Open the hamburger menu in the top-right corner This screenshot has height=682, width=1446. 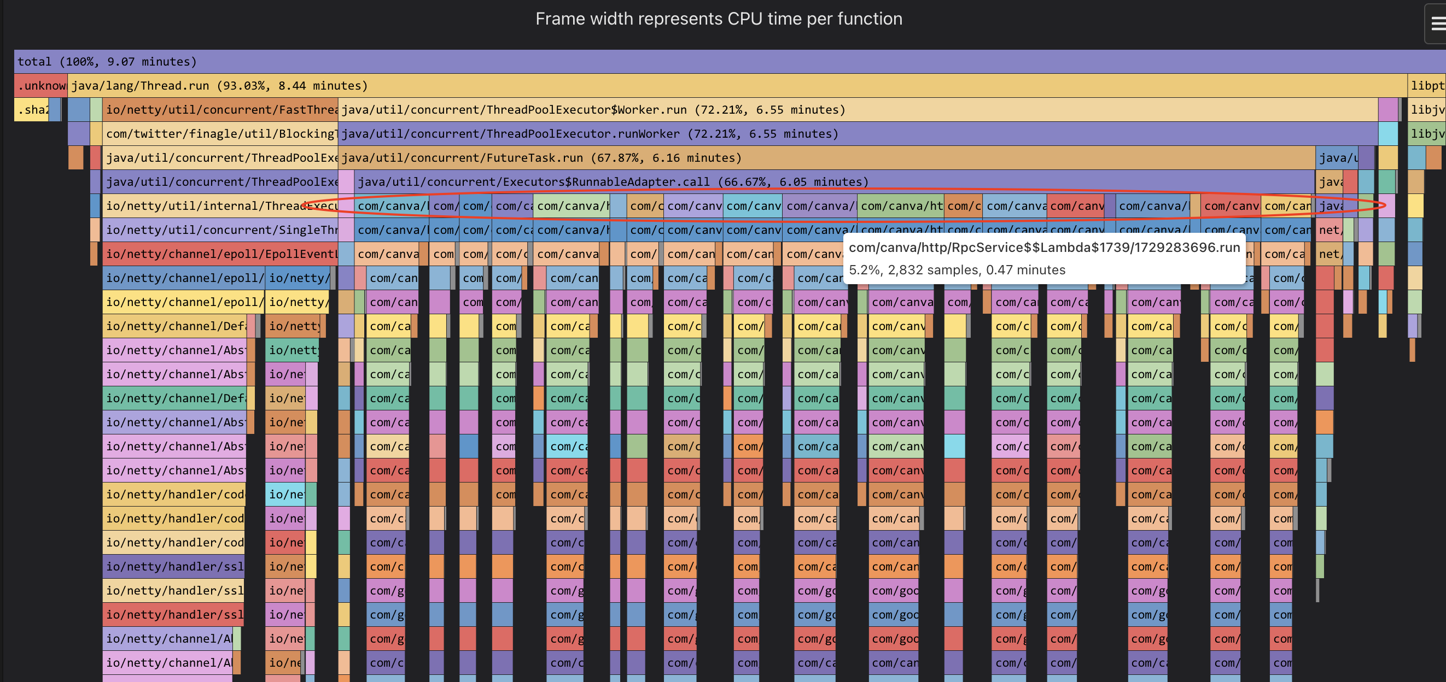(1437, 23)
